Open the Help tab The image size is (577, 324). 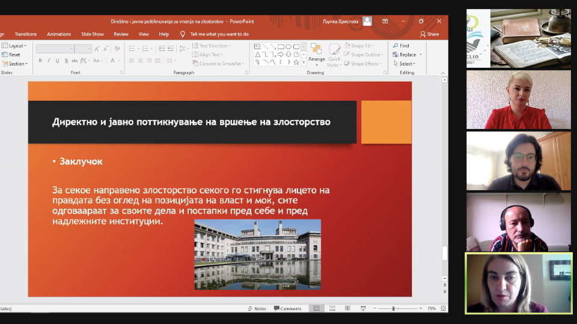(x=163, y=34)
